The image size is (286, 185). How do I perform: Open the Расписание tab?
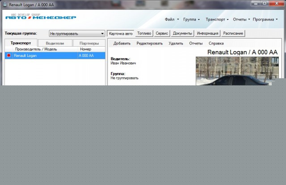click(233, 33)
